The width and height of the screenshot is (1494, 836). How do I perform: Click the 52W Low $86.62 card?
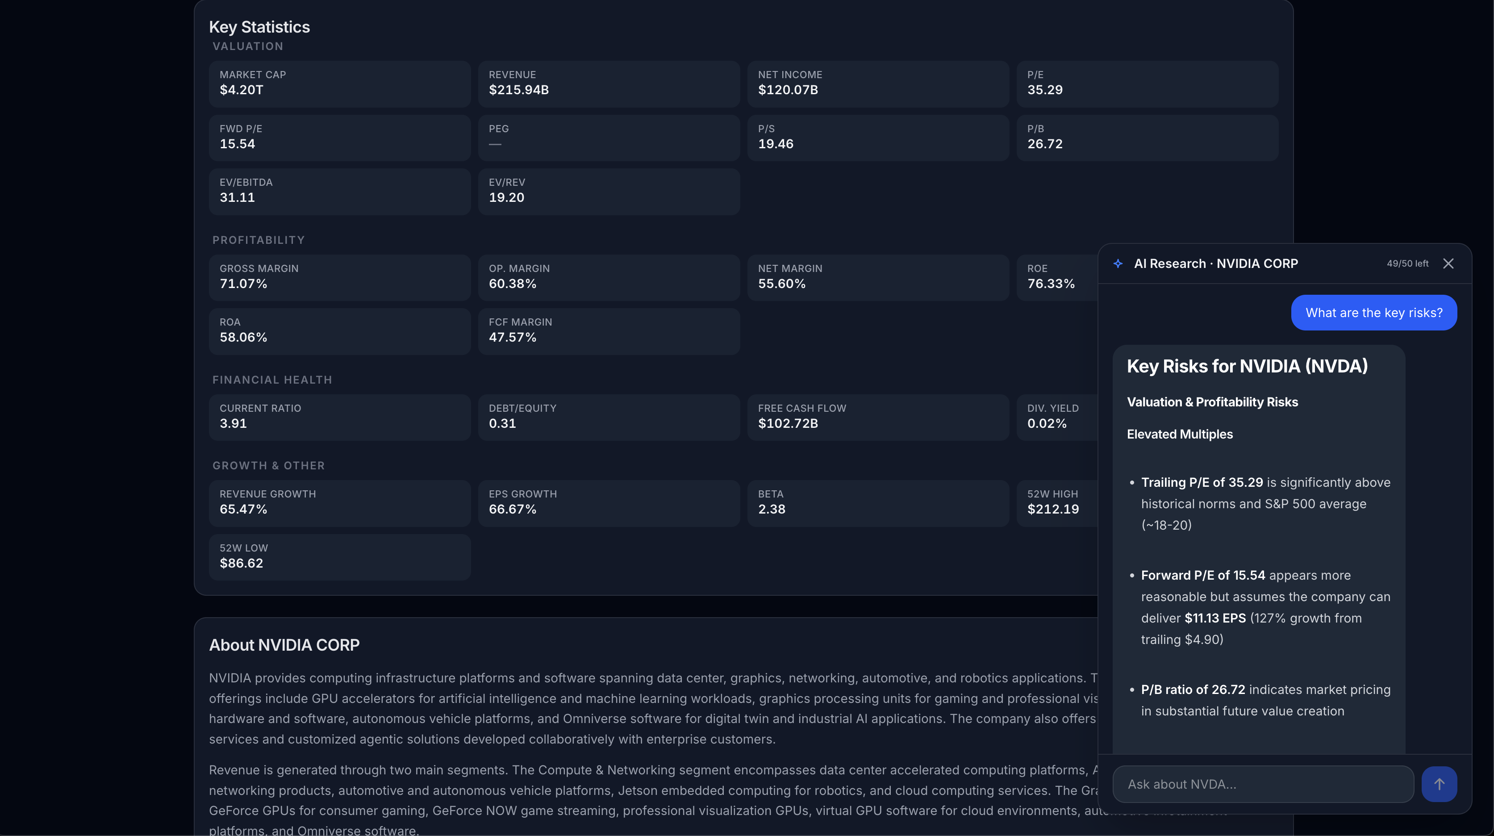[x=340, y=557]
